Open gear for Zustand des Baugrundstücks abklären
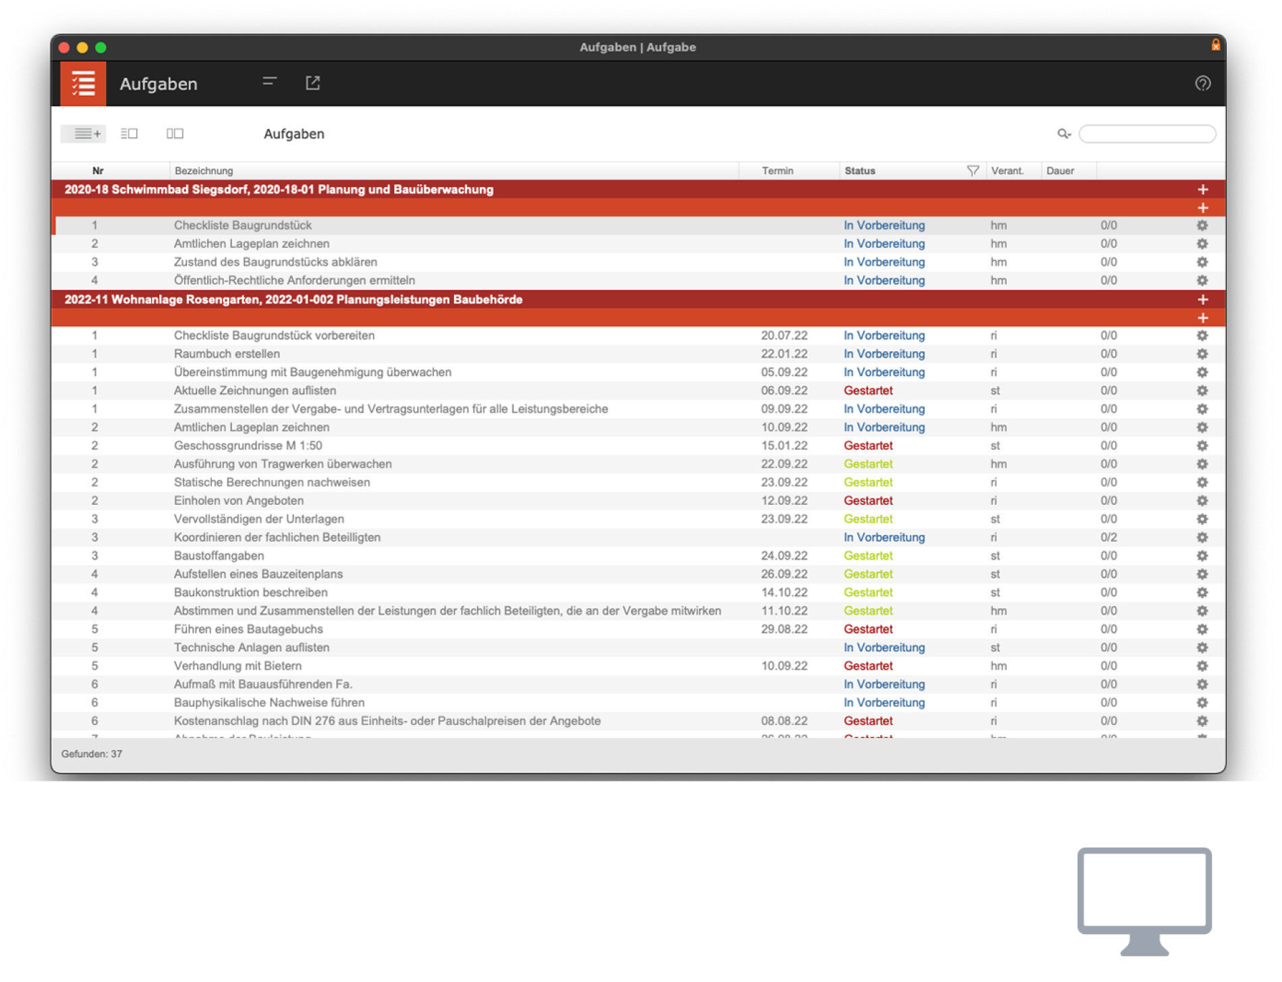 (x=1202, y=262)
